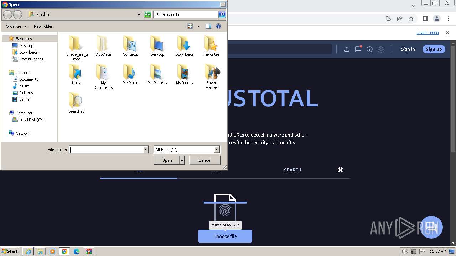456x256 pixels.
Task: Open VirusTotal help question icon
Action: 369,49
